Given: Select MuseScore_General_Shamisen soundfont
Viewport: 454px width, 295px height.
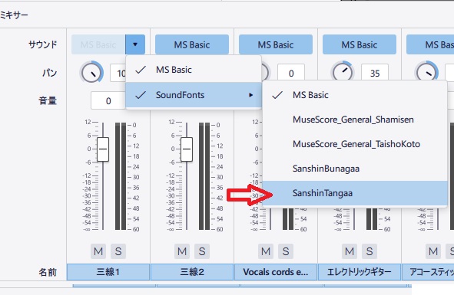Looking at the screenshot, I should coord(355,120).
